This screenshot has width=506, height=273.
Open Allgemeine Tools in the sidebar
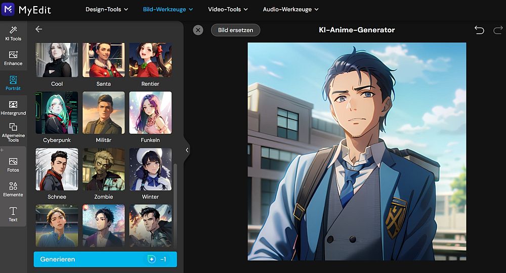coord(13,132)
